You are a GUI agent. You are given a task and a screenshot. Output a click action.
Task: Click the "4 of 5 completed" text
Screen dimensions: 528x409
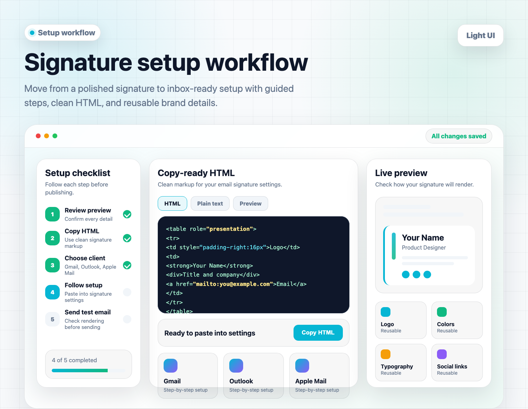click(74, 360)
